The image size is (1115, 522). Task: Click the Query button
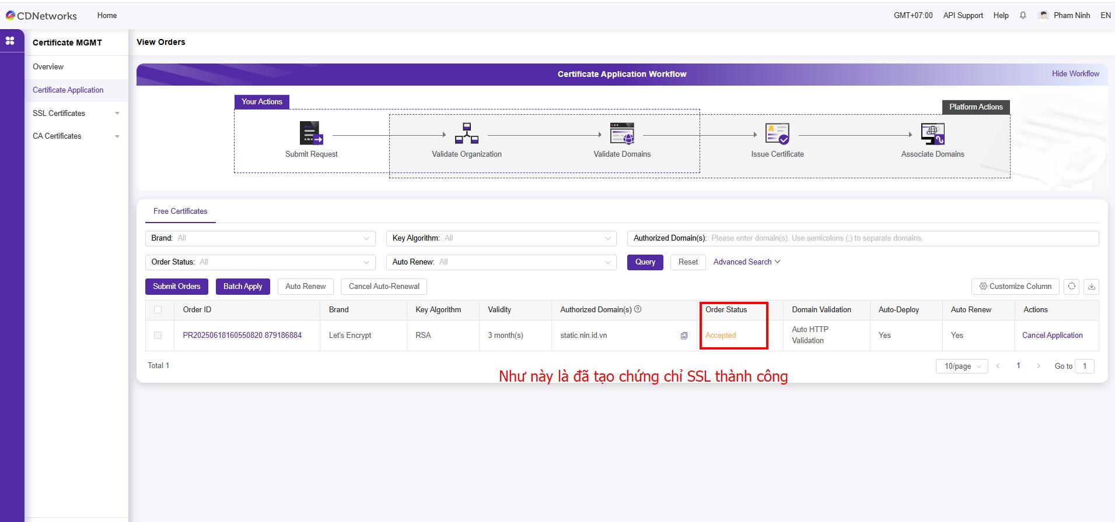[x=645, y=262]
